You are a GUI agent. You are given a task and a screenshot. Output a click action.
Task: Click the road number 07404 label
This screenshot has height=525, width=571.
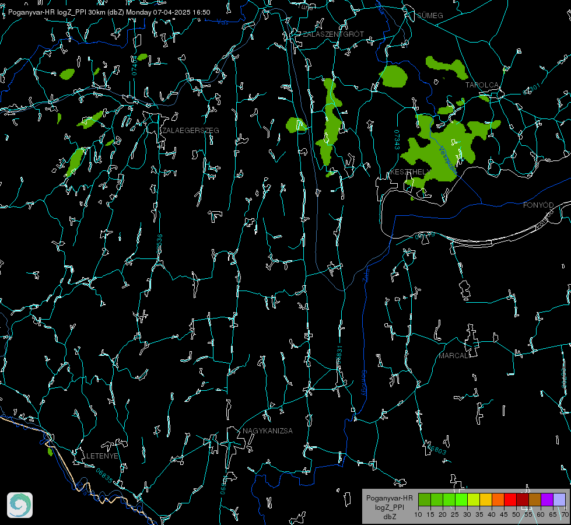tap(134, 65)
